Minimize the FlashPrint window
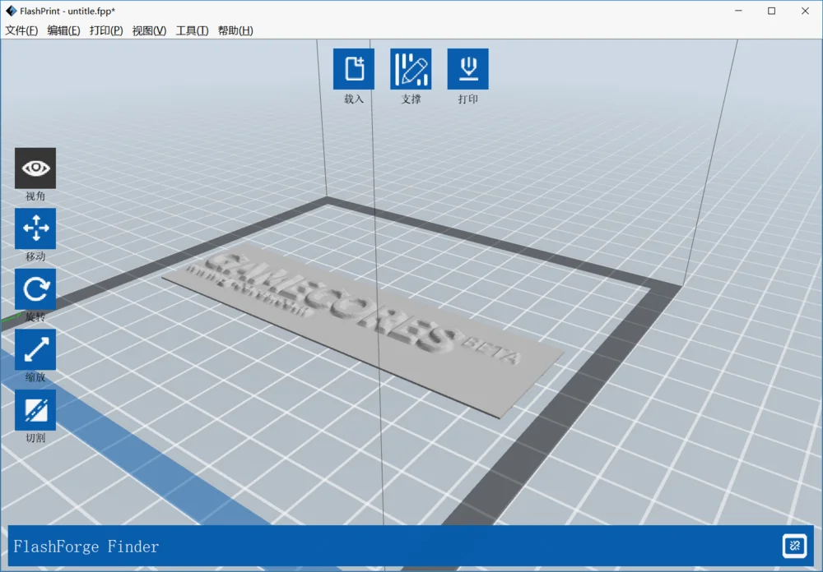 coord(738,11)
